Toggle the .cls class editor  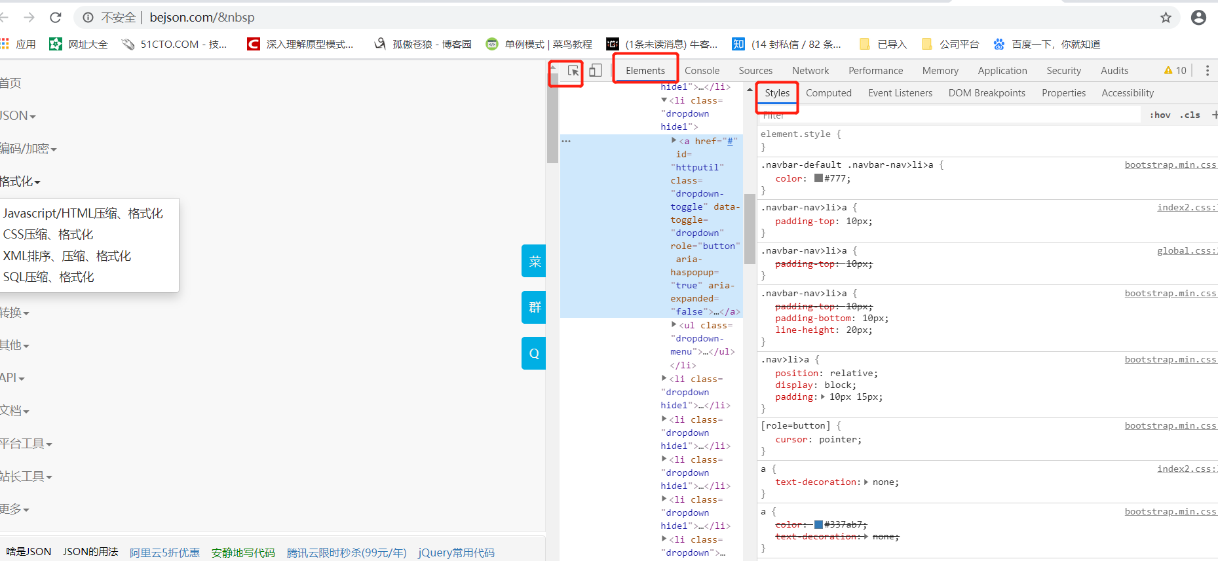pyautogui.click(x=1190, y=115)
